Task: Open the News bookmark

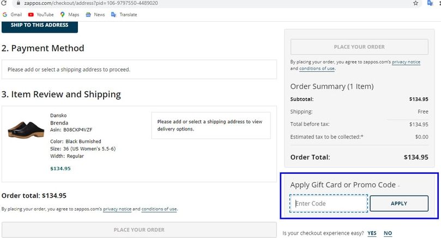Action: coord(95,15)
